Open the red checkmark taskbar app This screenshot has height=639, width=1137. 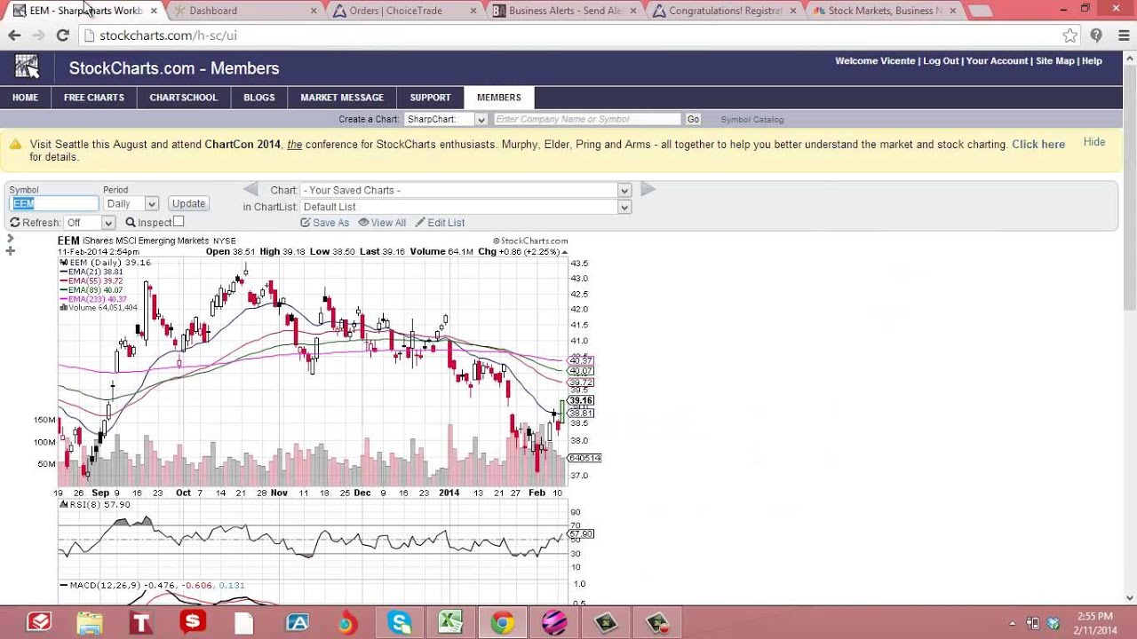click(38, 623)
